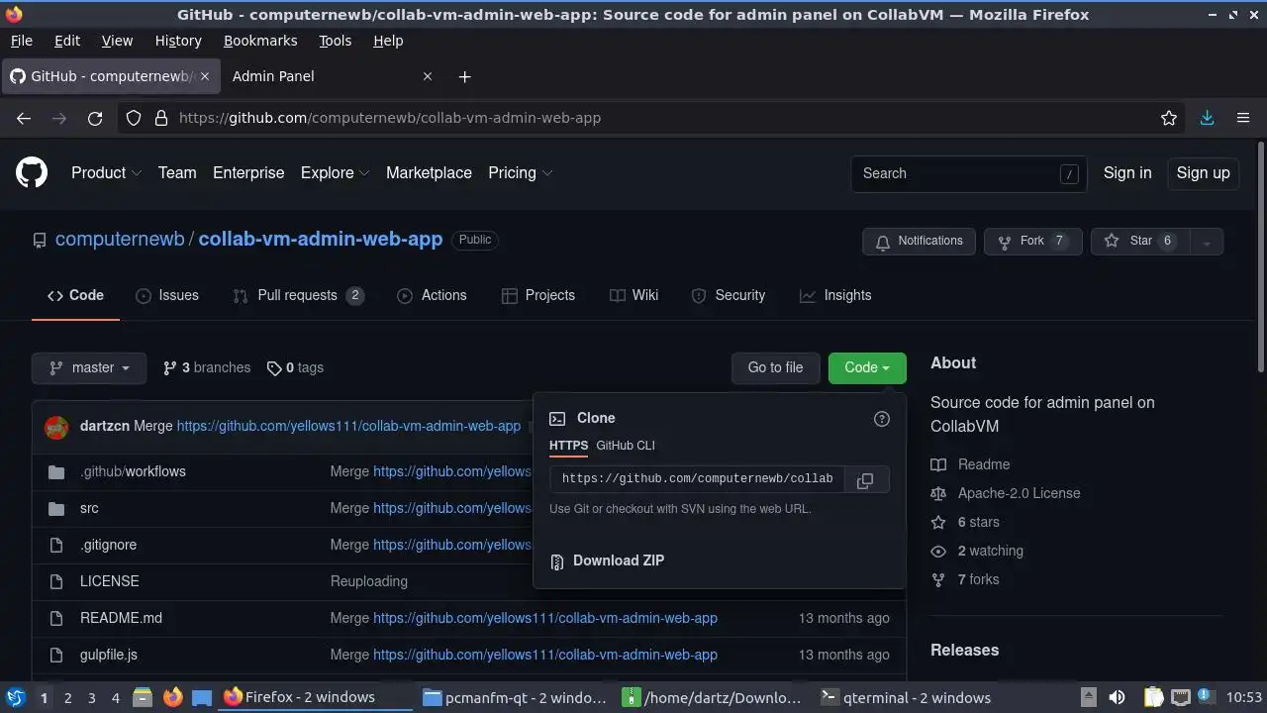Open the Tools menu
1267x713 pixels.
(335, 41)
